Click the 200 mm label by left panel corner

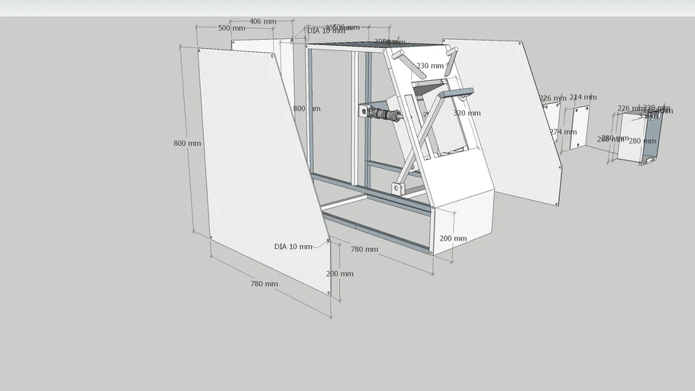[340, 273]
